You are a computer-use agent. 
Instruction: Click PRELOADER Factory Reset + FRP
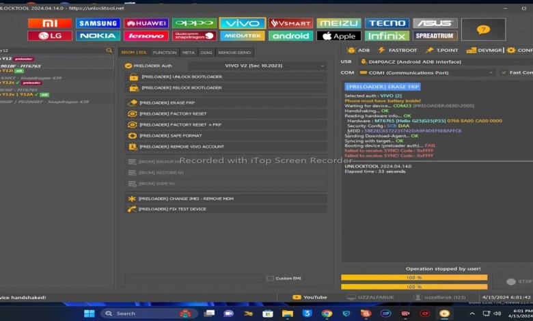point(225,125)
